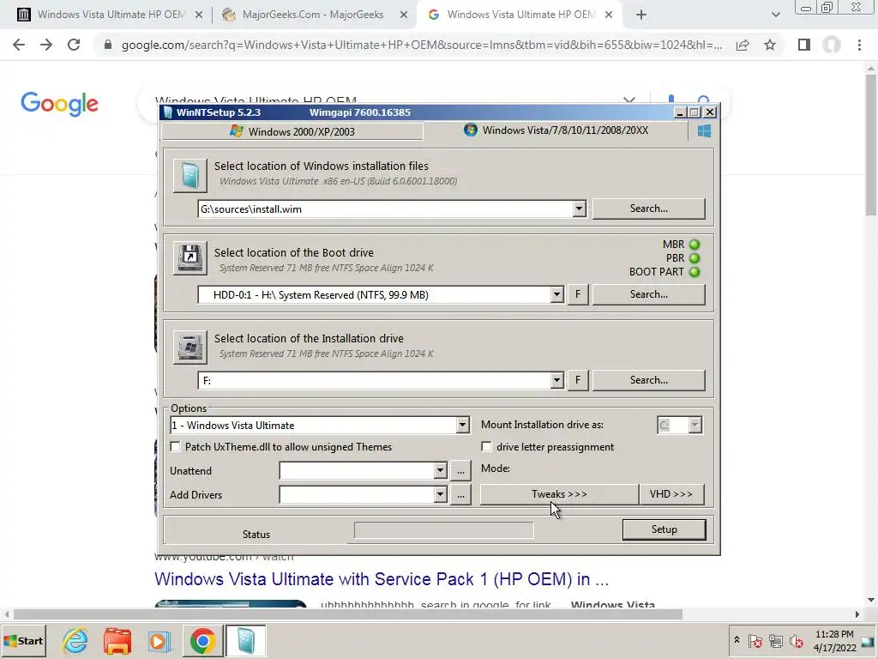Go back in Chrome

click(x=19, y=45)
